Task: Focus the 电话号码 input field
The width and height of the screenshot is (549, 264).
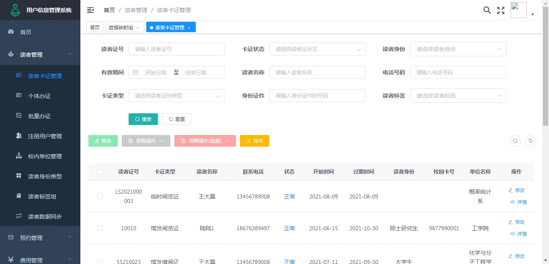Action: coord(458,72)
